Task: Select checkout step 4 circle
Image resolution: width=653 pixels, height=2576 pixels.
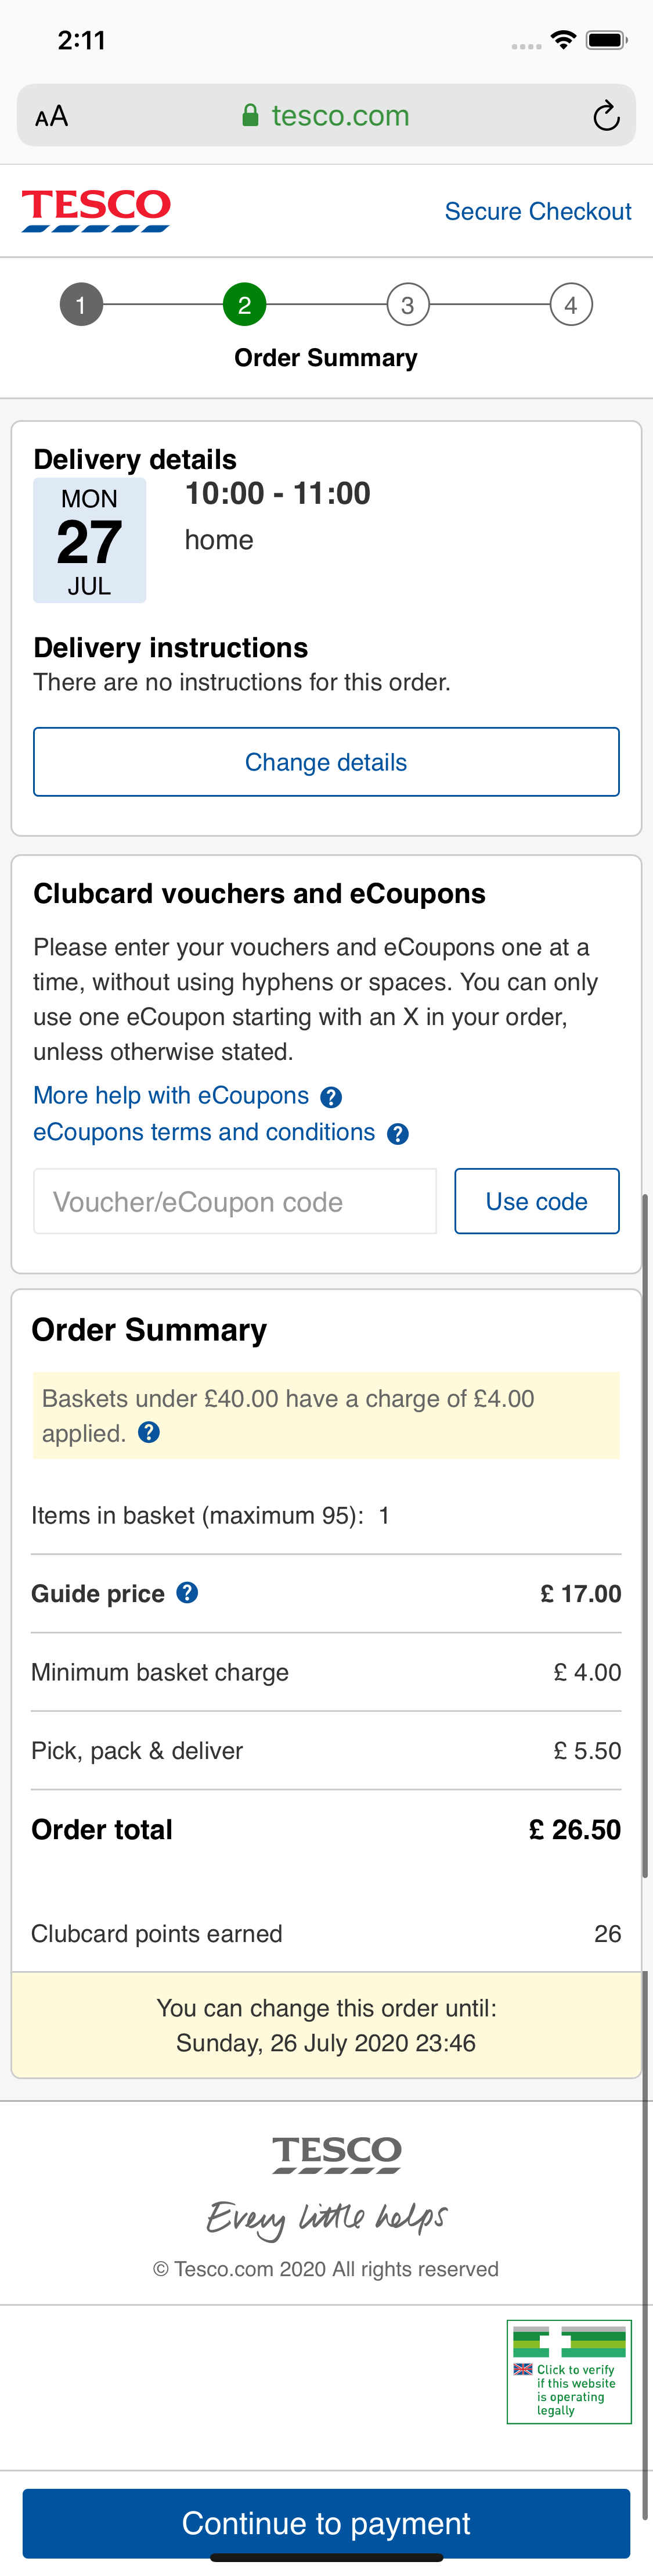Action: pos(571,305)
